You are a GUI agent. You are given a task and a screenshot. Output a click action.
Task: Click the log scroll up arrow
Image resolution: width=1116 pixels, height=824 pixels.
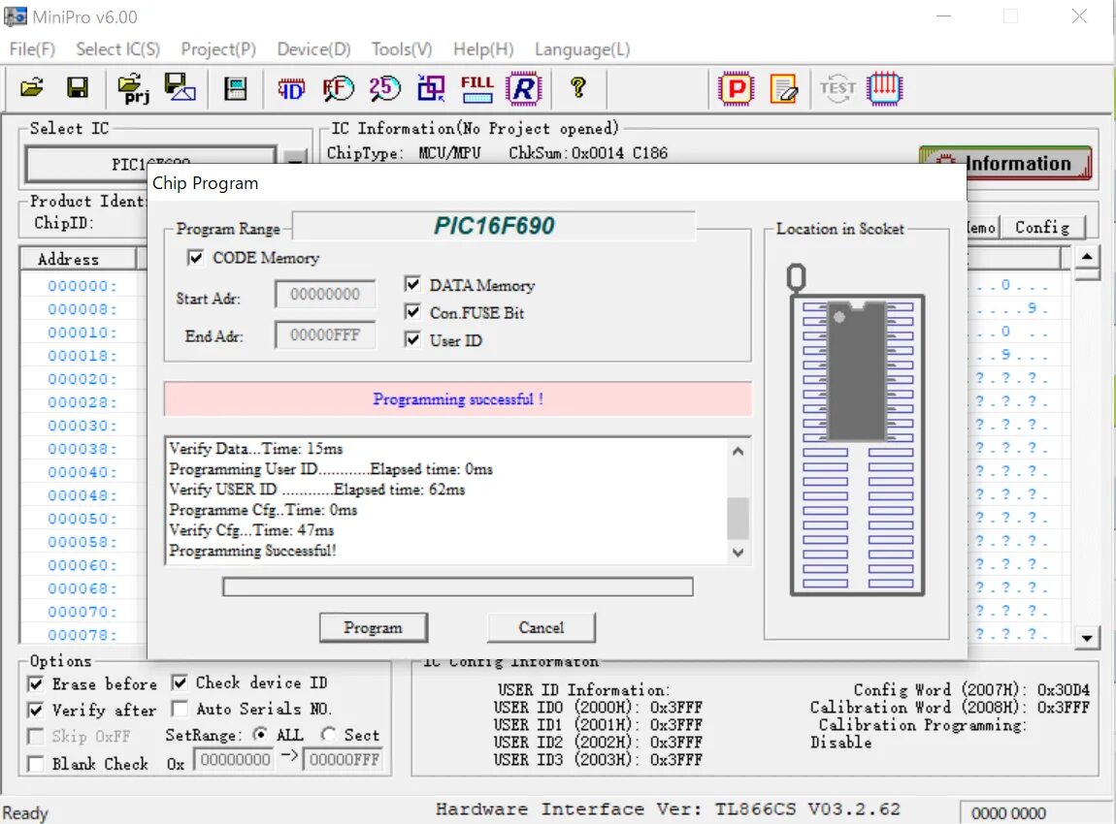[739, 451]
